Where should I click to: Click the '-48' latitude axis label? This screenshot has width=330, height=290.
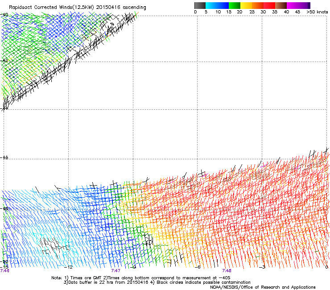[4, 208]
